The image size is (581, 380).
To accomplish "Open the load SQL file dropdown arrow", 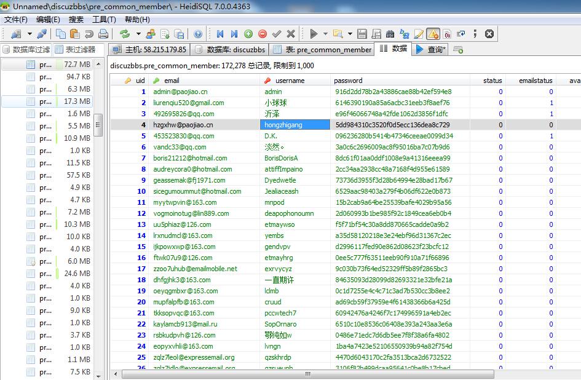I will [x=350, y=34].
